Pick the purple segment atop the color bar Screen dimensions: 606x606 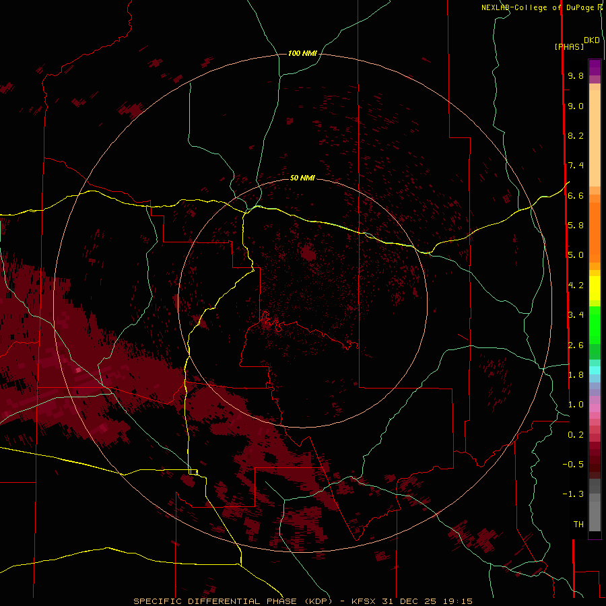click(x=595, y=67)
